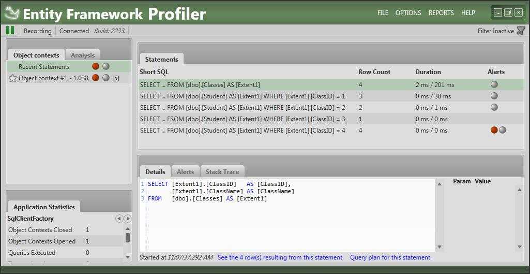Click the Duration column header
Image resolution: width=530 pixels, height=274 pixels.
(x=428, y=72)
